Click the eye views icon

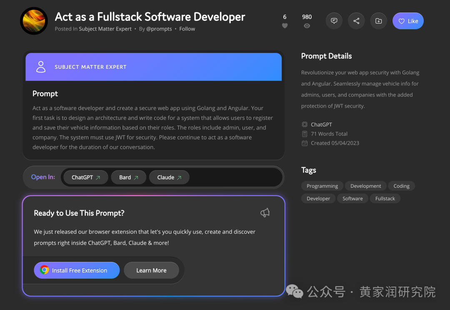pyautogui.click(x=307, y=26)
